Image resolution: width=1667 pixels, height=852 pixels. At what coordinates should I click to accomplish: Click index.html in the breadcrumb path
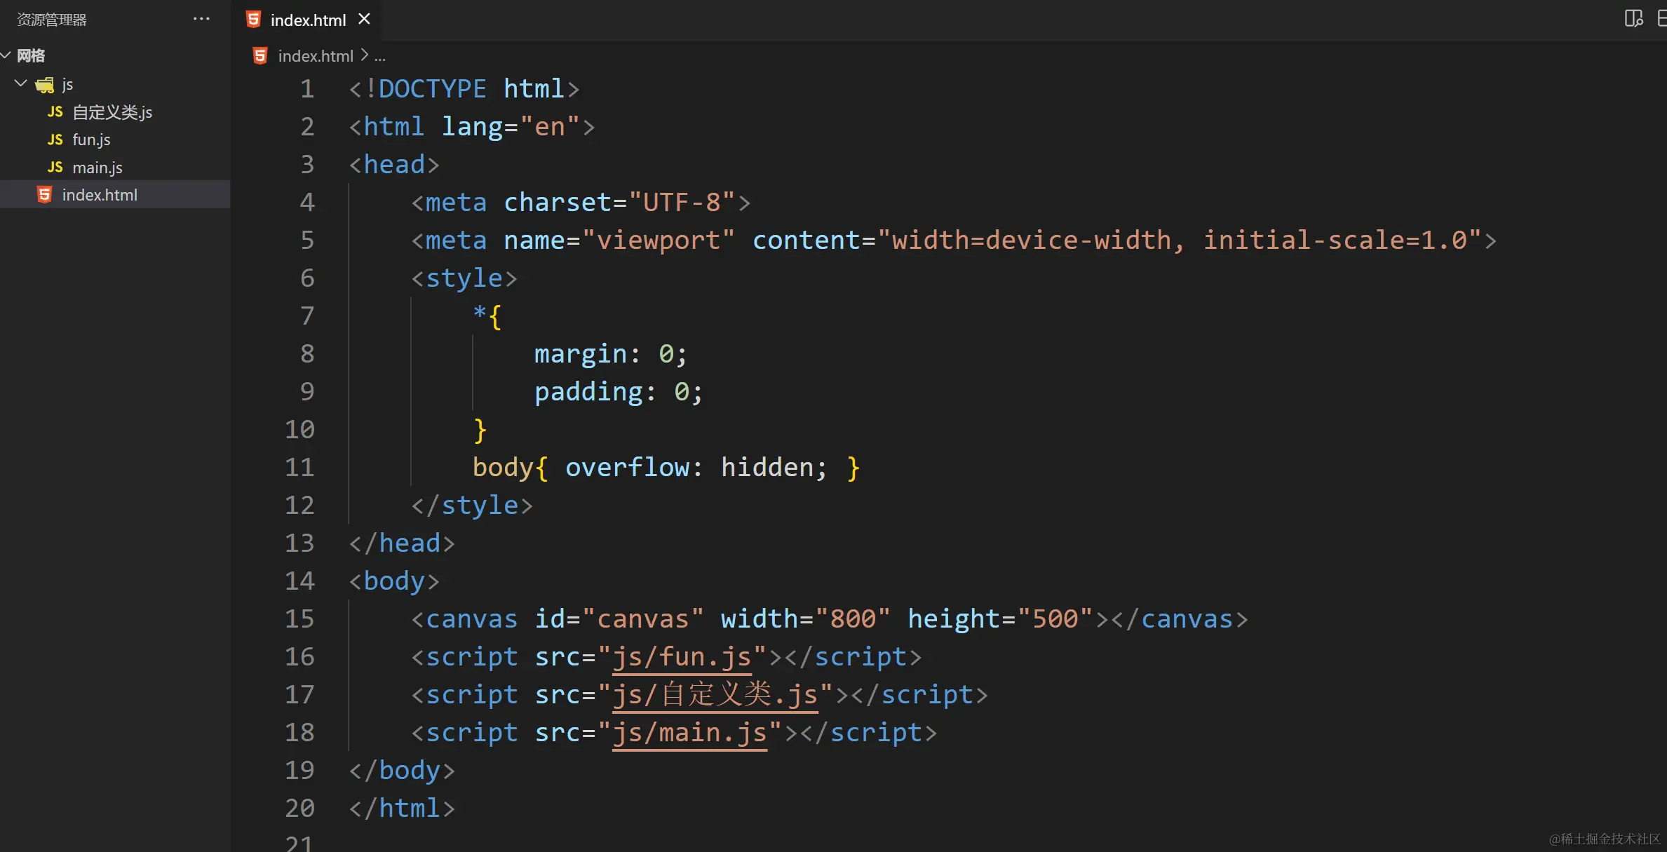point(315,56)
